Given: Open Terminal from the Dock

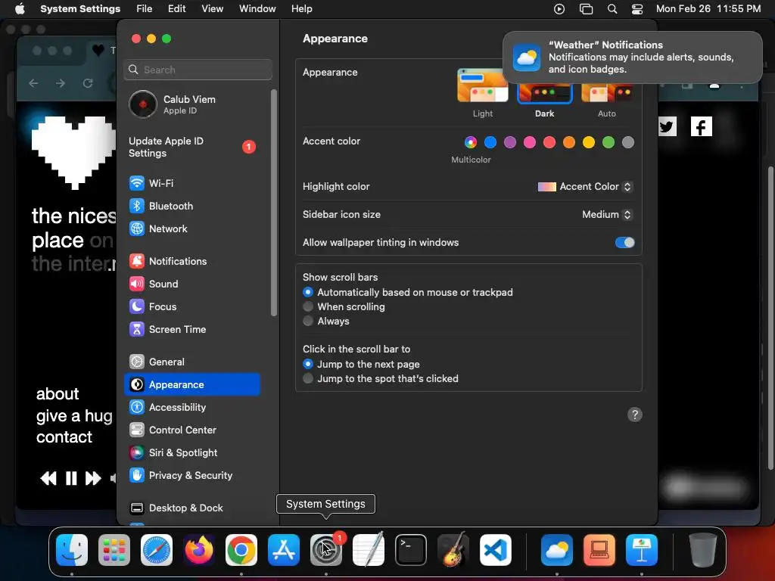Looking at the screenshot, I should (x=411, y=550).
